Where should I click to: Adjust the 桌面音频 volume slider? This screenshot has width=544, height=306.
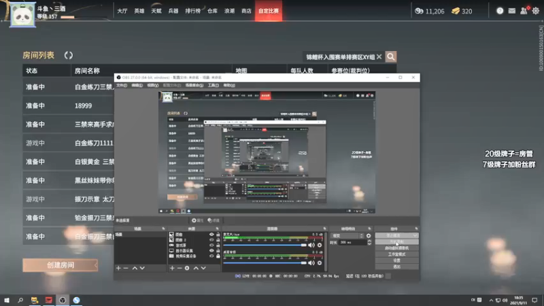click(265, 263)
